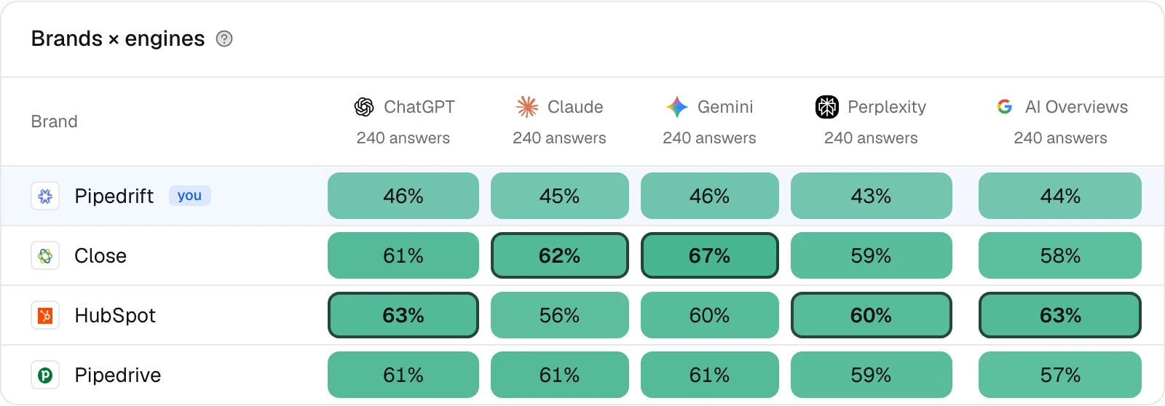
Task: Click the HubSpot brand icon
Action: coord(45,315)
